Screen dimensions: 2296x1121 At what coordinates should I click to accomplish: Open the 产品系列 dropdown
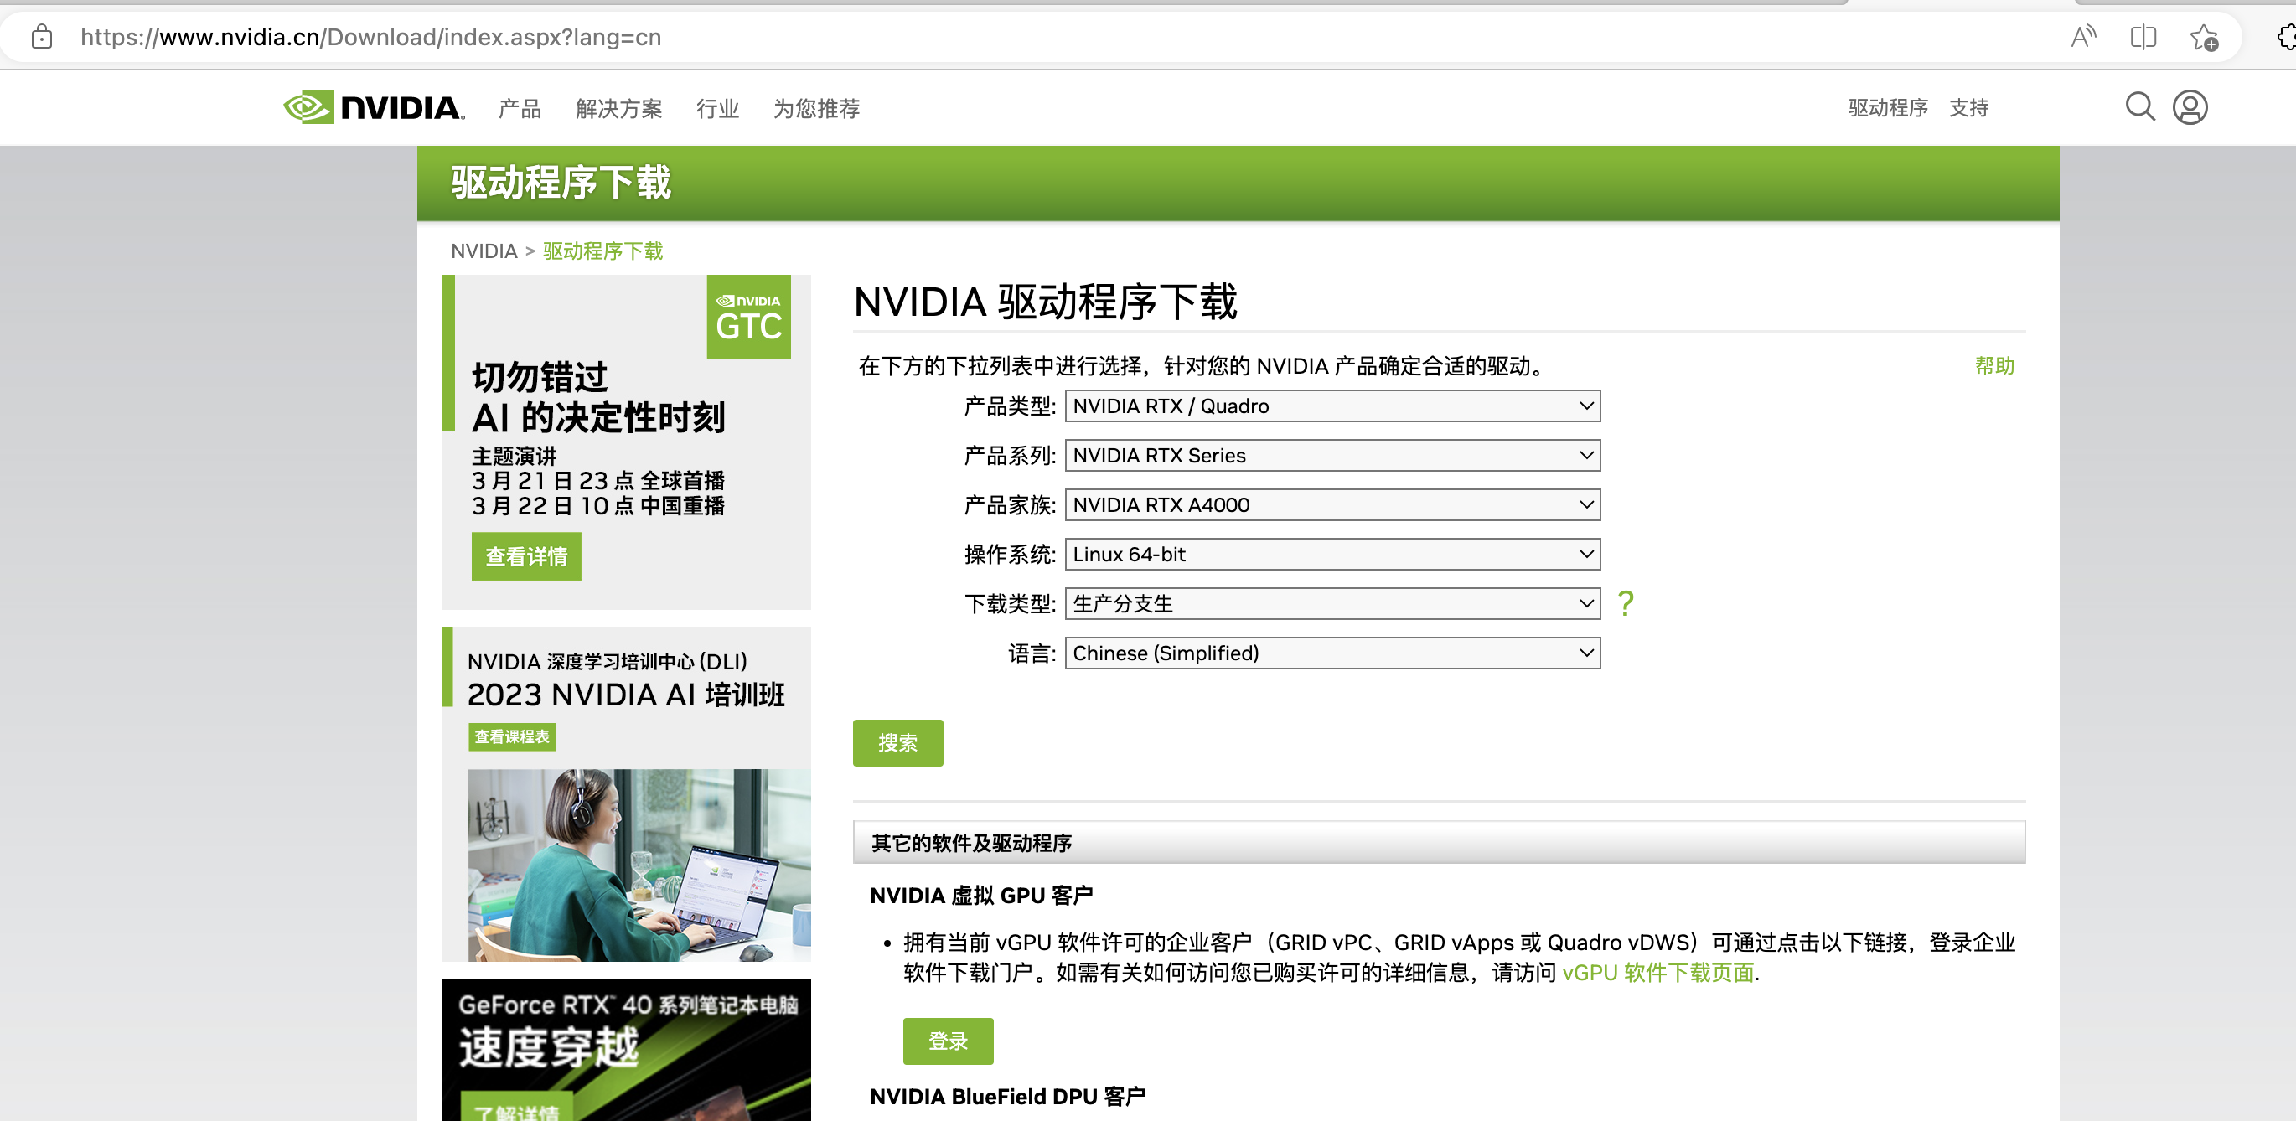tap(1332, 455)
